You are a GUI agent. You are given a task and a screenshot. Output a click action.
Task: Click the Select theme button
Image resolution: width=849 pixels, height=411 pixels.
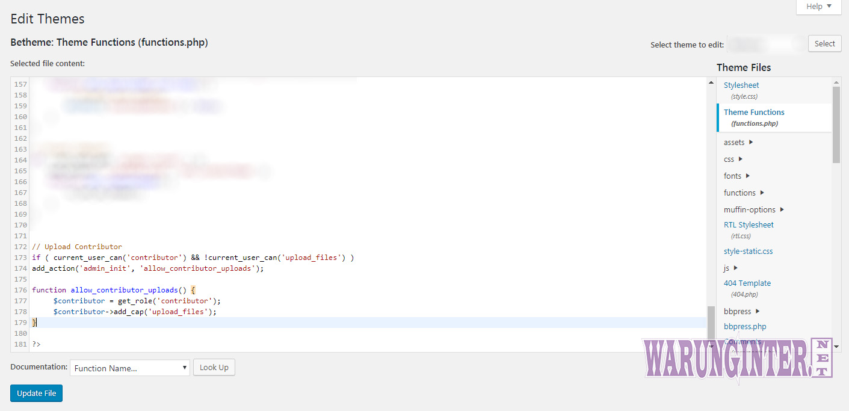tap(824, 43)
